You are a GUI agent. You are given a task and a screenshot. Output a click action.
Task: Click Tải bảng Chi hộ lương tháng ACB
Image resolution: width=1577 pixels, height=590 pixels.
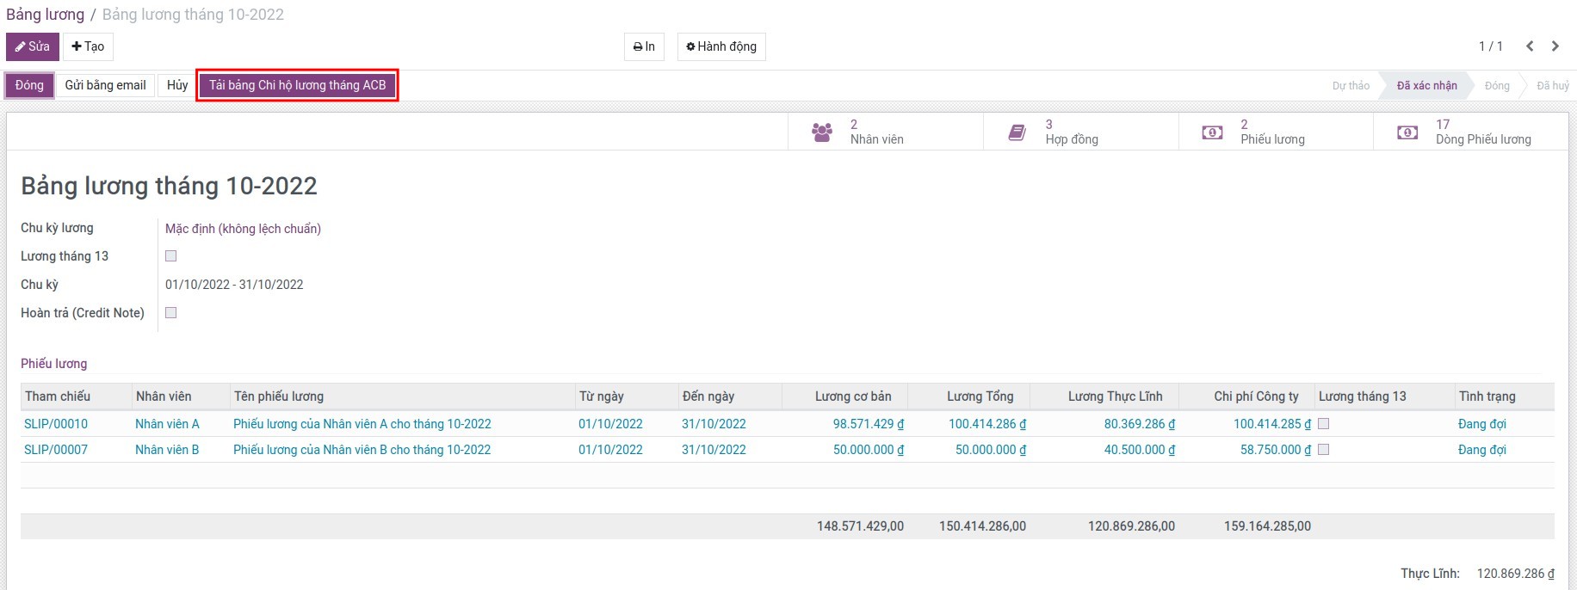click(297, 85)
